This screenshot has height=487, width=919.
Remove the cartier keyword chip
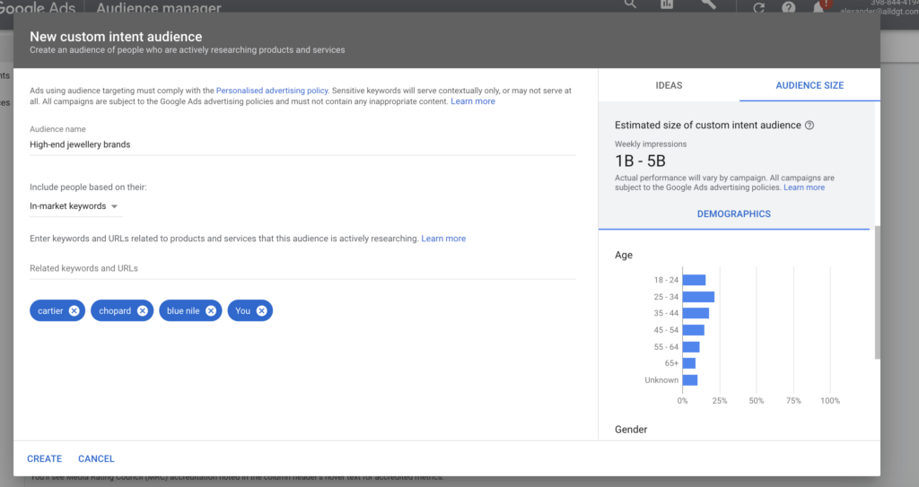point(74,310)
